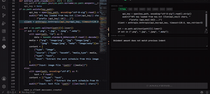Open the Extensions view
This screenshot has width=210, height=94.
[x=4, y=31]
